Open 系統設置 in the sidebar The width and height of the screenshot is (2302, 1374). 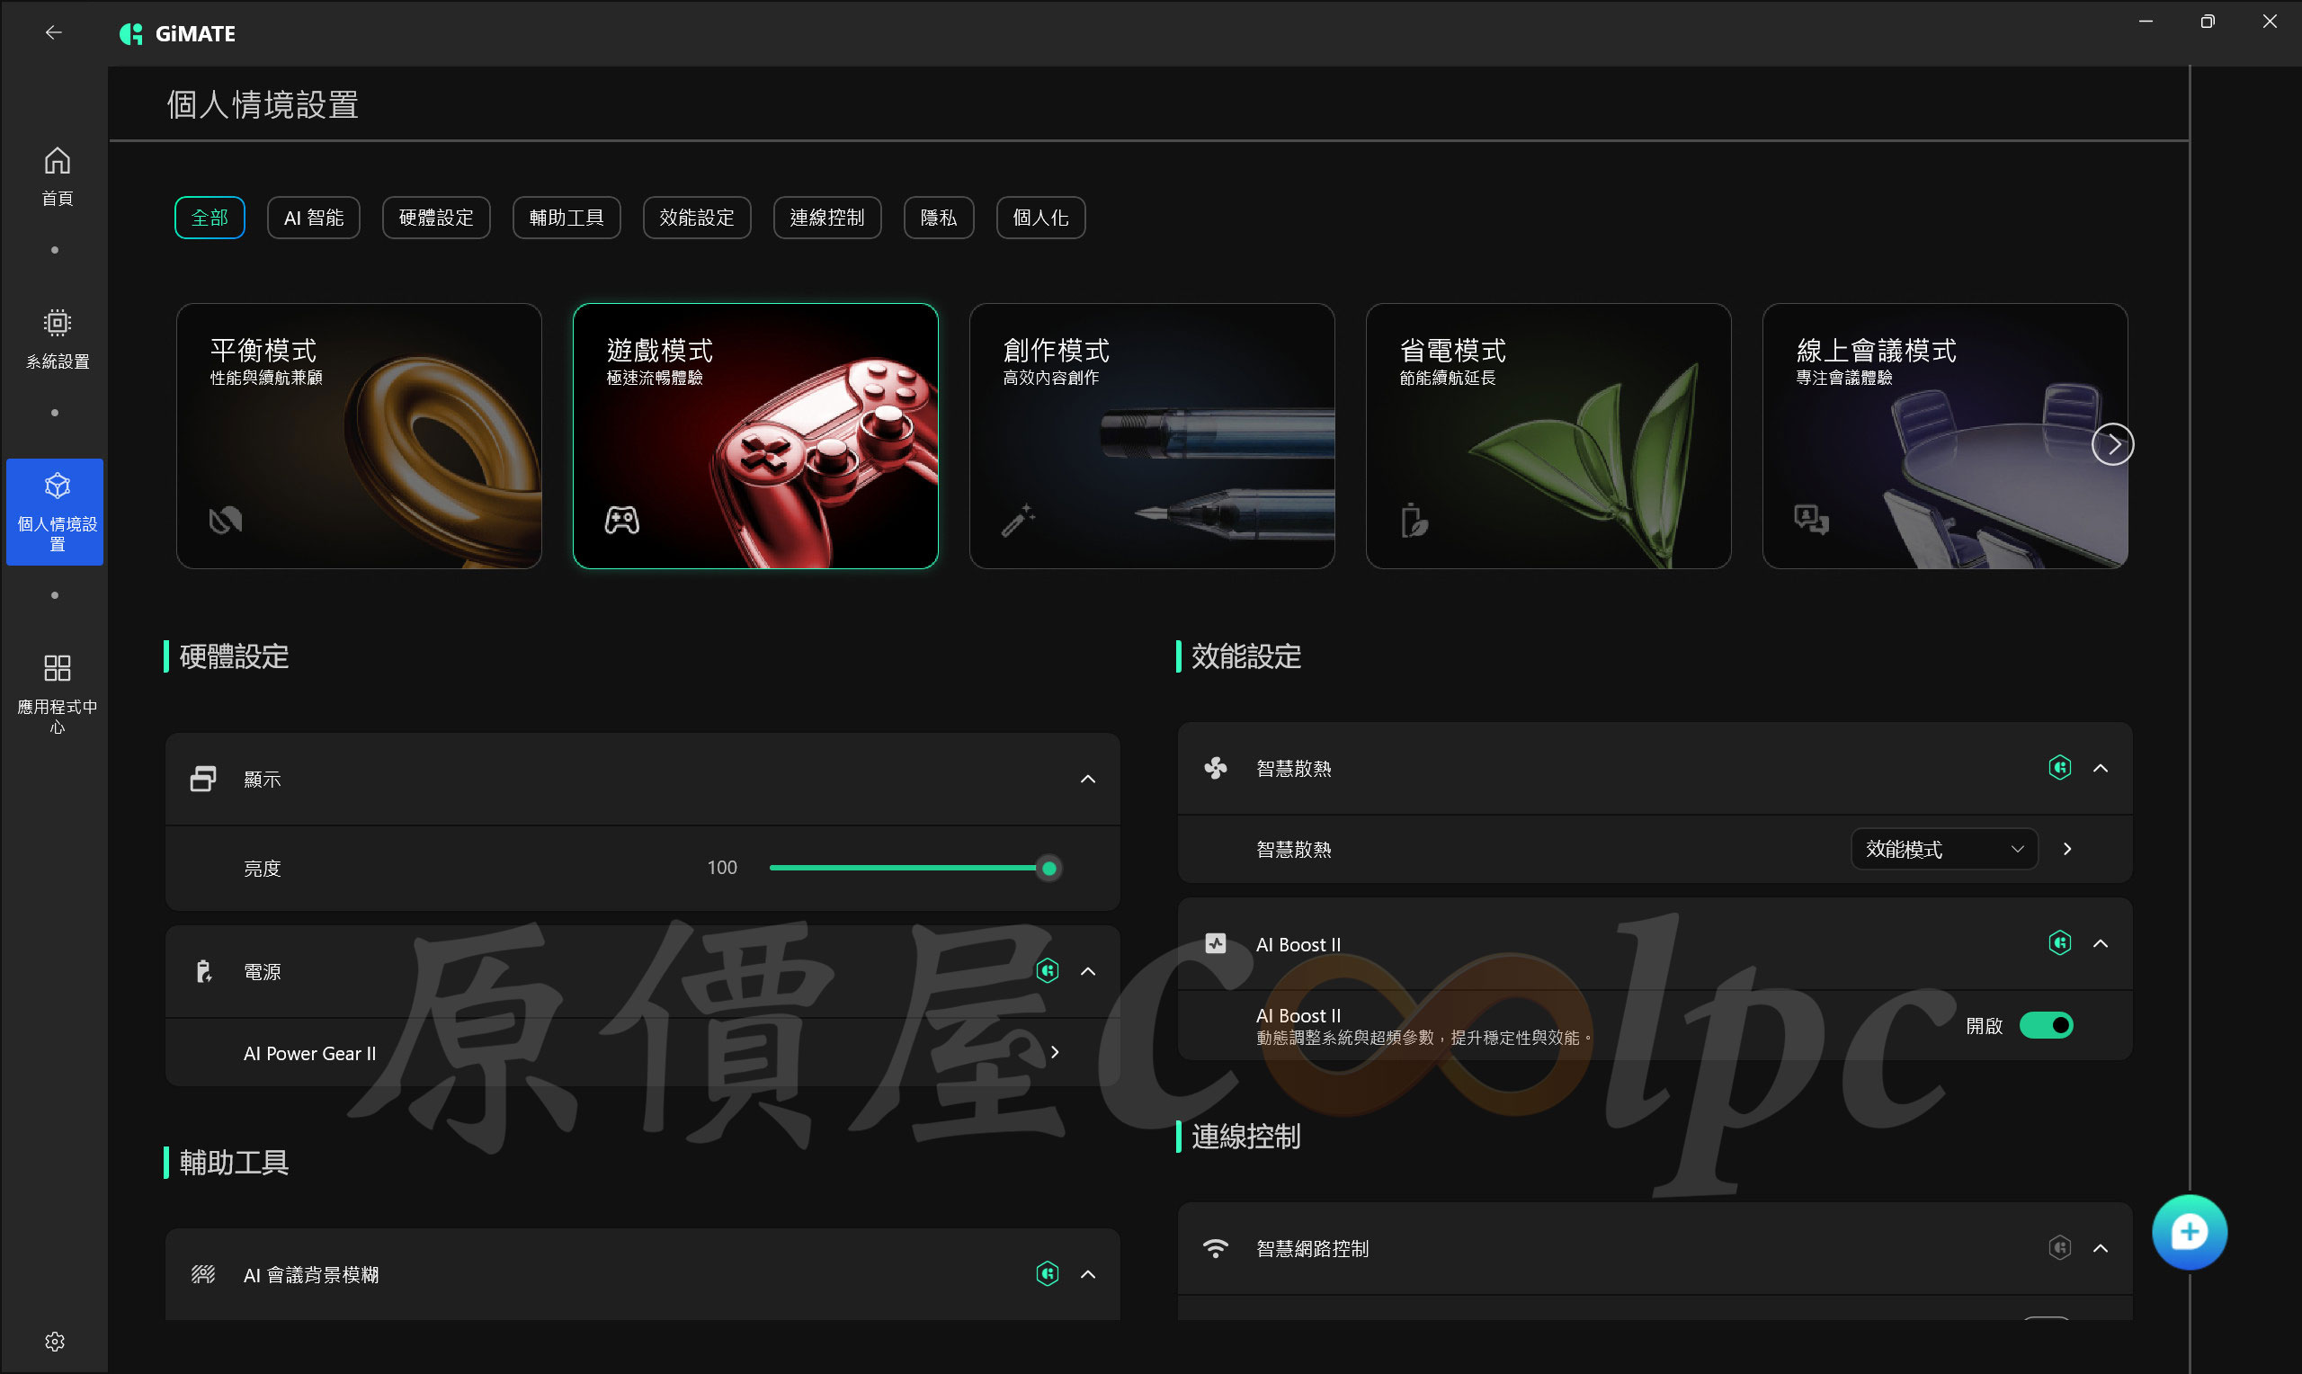58,339
